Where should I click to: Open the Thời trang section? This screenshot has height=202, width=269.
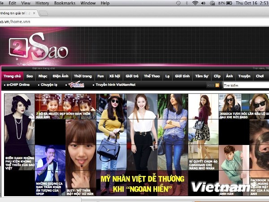83,76
